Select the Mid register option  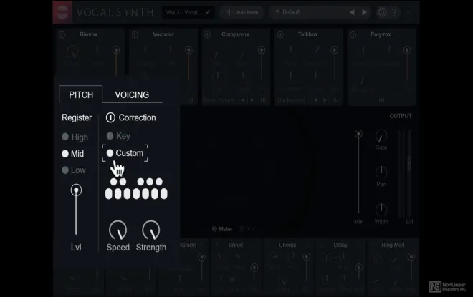pyautogui.click(x=72, y=154)
